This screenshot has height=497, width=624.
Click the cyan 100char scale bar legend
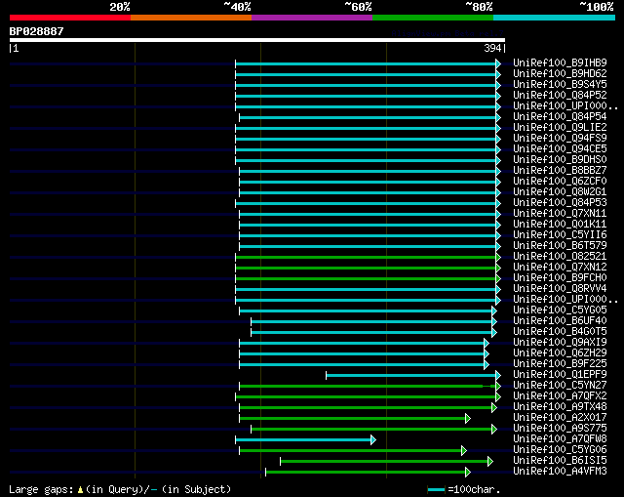click(436, 490)
